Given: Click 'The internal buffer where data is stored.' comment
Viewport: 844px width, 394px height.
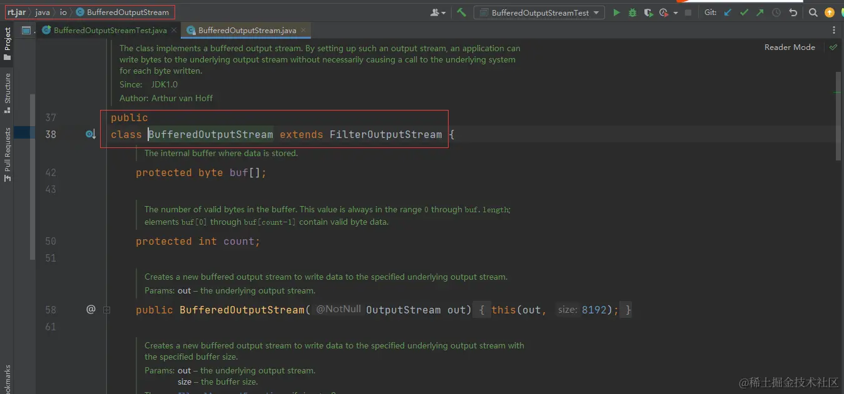Looking at the screenshot, I should [221, 153].
